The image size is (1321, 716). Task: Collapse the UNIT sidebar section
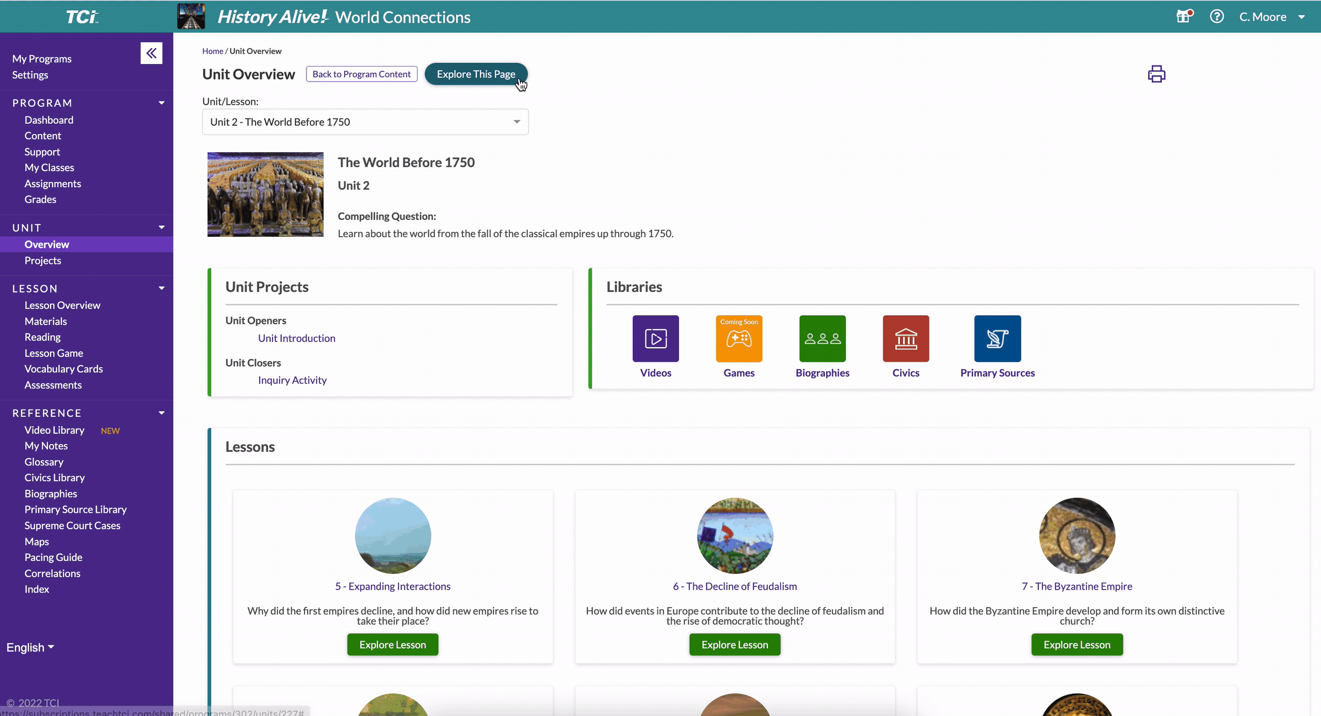[x=162, y=227]
